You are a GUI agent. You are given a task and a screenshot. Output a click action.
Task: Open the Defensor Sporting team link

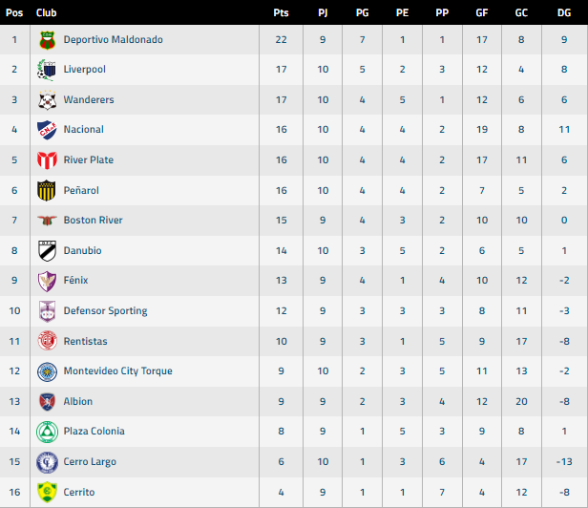[x=105, y=311]
